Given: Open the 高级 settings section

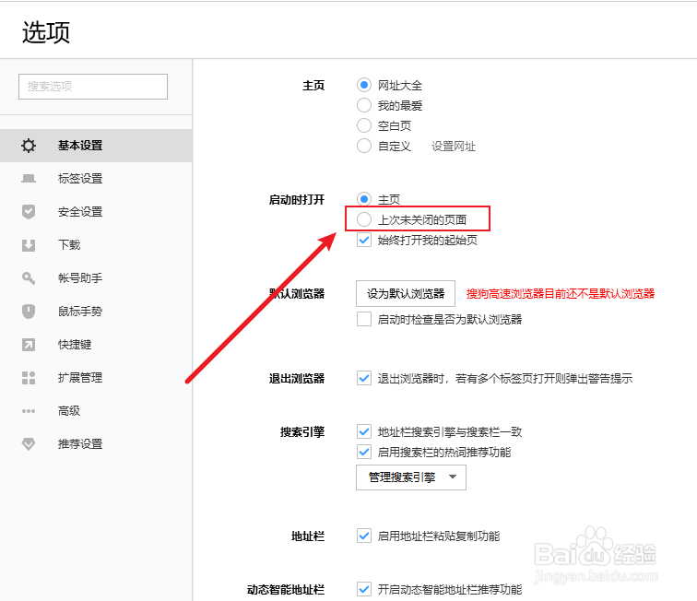Looking at the screenshot, I should (x=96, y=411).
